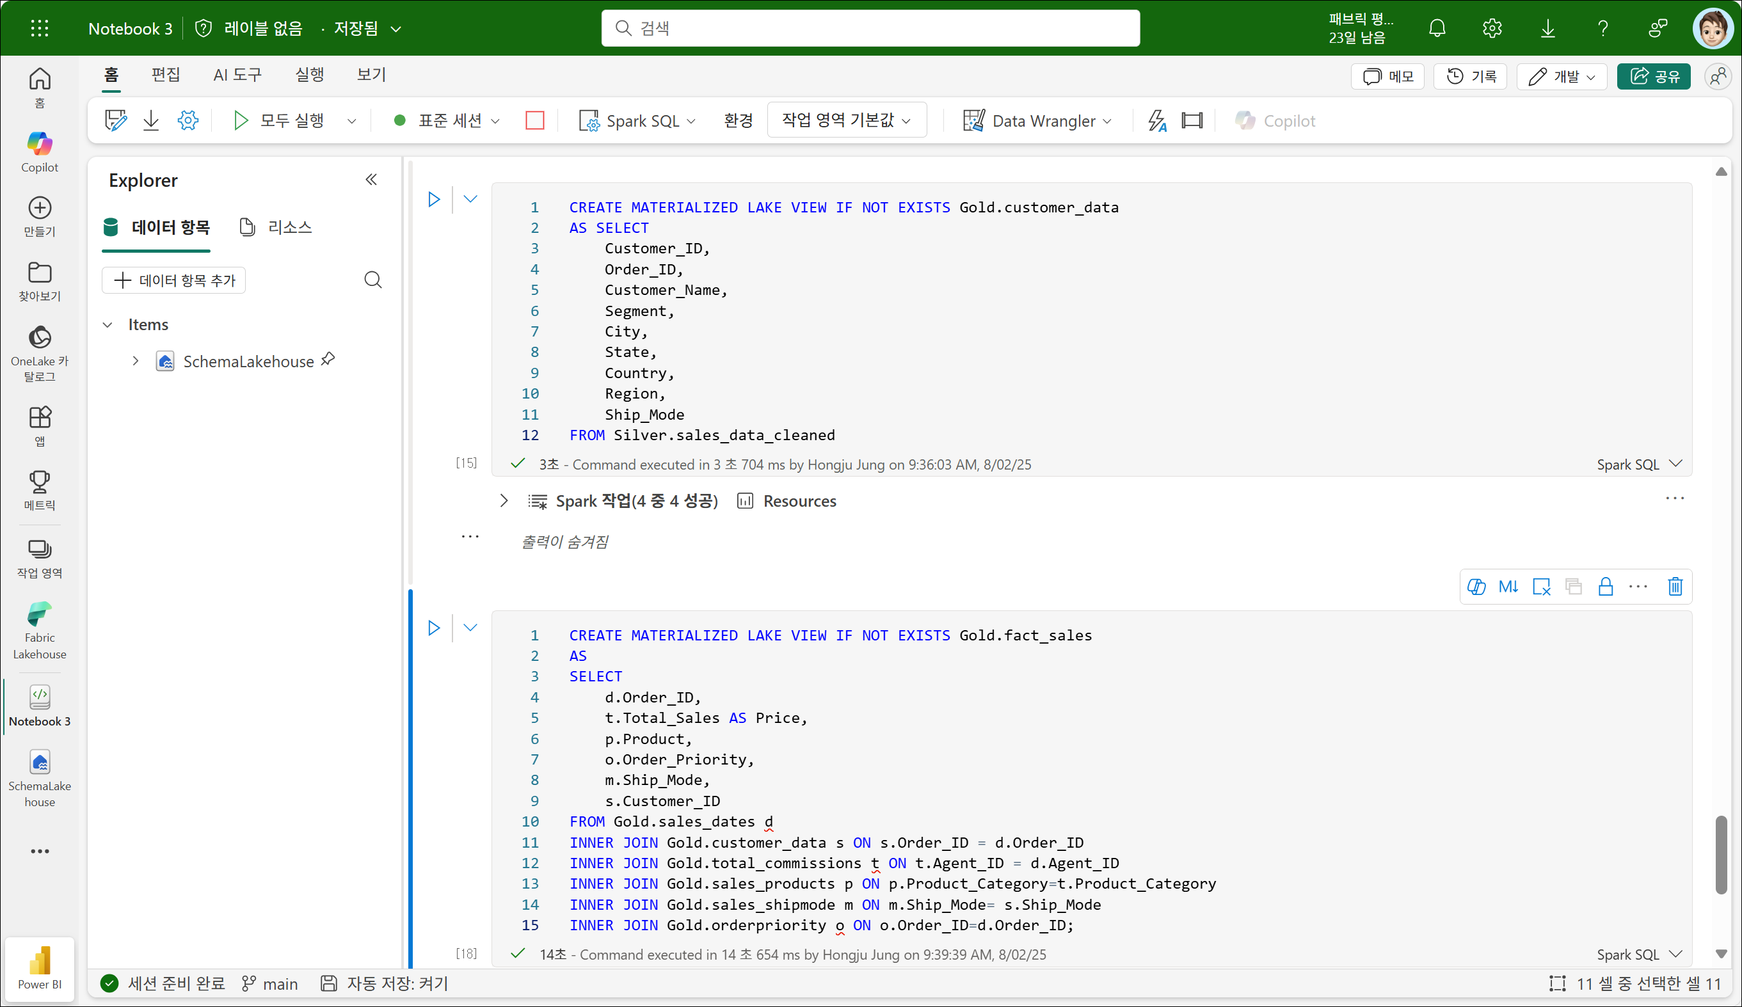
Task: Open the notifications bell icon
Action: point(1437,28)
